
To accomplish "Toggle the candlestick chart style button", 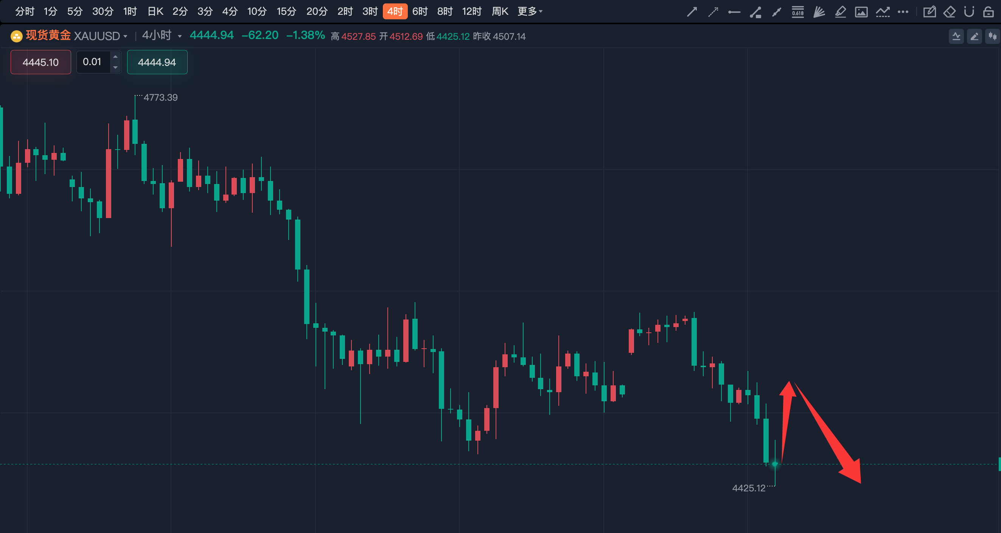I will pyautogui.click(x=992, y=37).
